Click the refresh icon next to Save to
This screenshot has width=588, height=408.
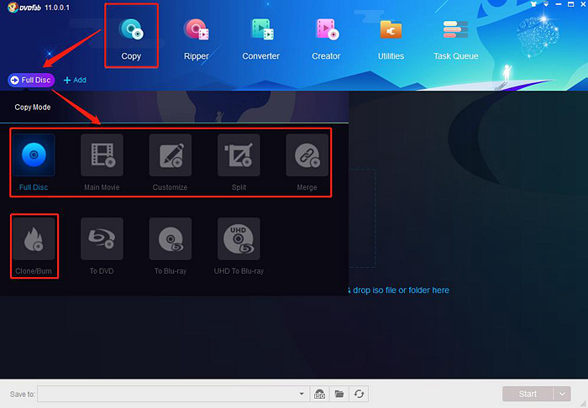click(359, 394)
